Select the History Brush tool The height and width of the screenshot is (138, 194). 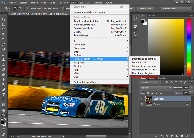pos(4,65)
